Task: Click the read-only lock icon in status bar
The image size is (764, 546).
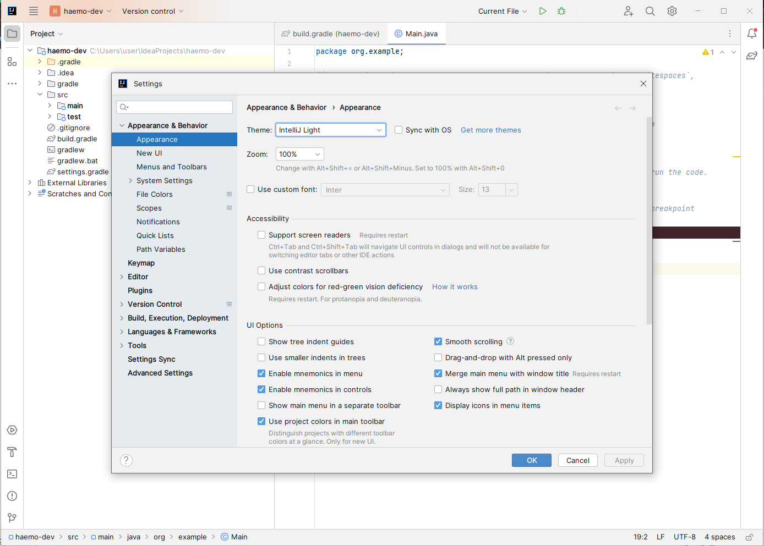Action: [x=749, y=537]
